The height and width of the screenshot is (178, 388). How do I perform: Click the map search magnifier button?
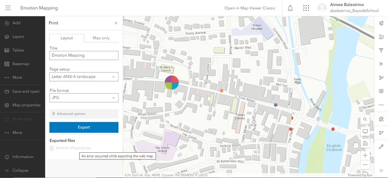[365, 119]
